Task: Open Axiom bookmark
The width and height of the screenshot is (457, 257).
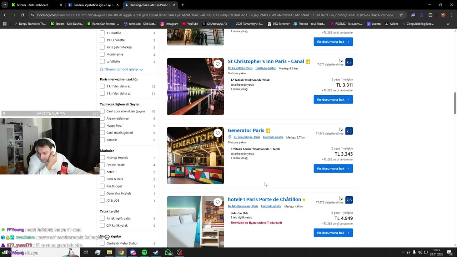Action: 391,24
